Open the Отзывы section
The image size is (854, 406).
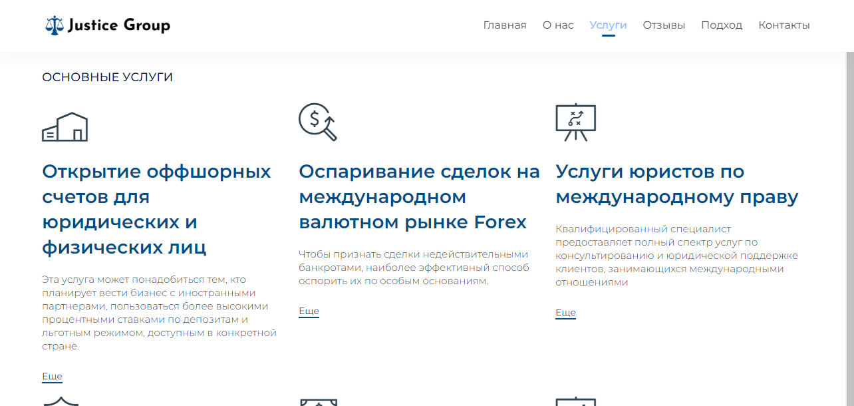[663, 25]
